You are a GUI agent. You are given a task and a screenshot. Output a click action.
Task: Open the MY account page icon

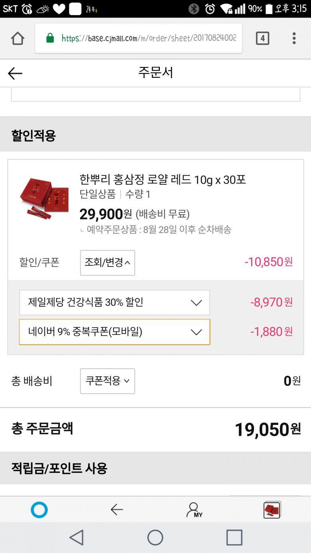coord(194,510)
